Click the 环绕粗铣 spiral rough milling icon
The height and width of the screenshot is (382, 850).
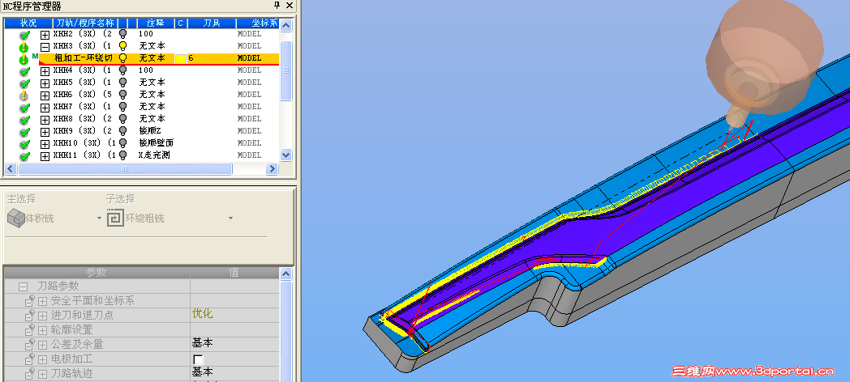pos(115,218)
